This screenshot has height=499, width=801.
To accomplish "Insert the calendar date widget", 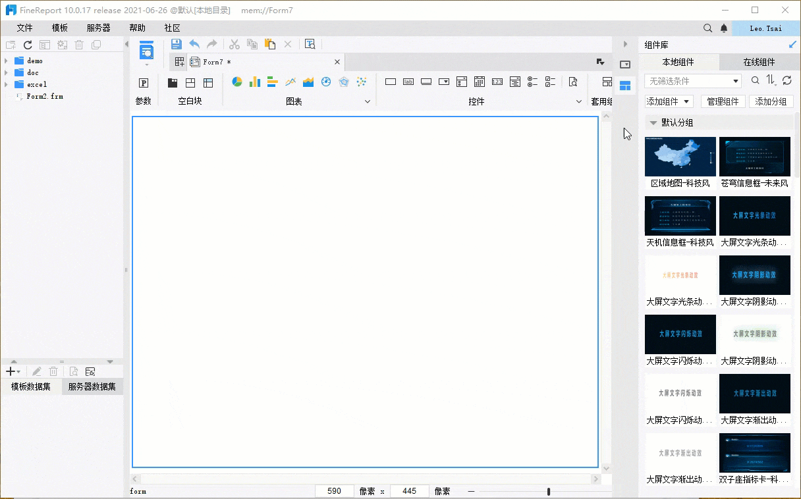I will point(480,82).
